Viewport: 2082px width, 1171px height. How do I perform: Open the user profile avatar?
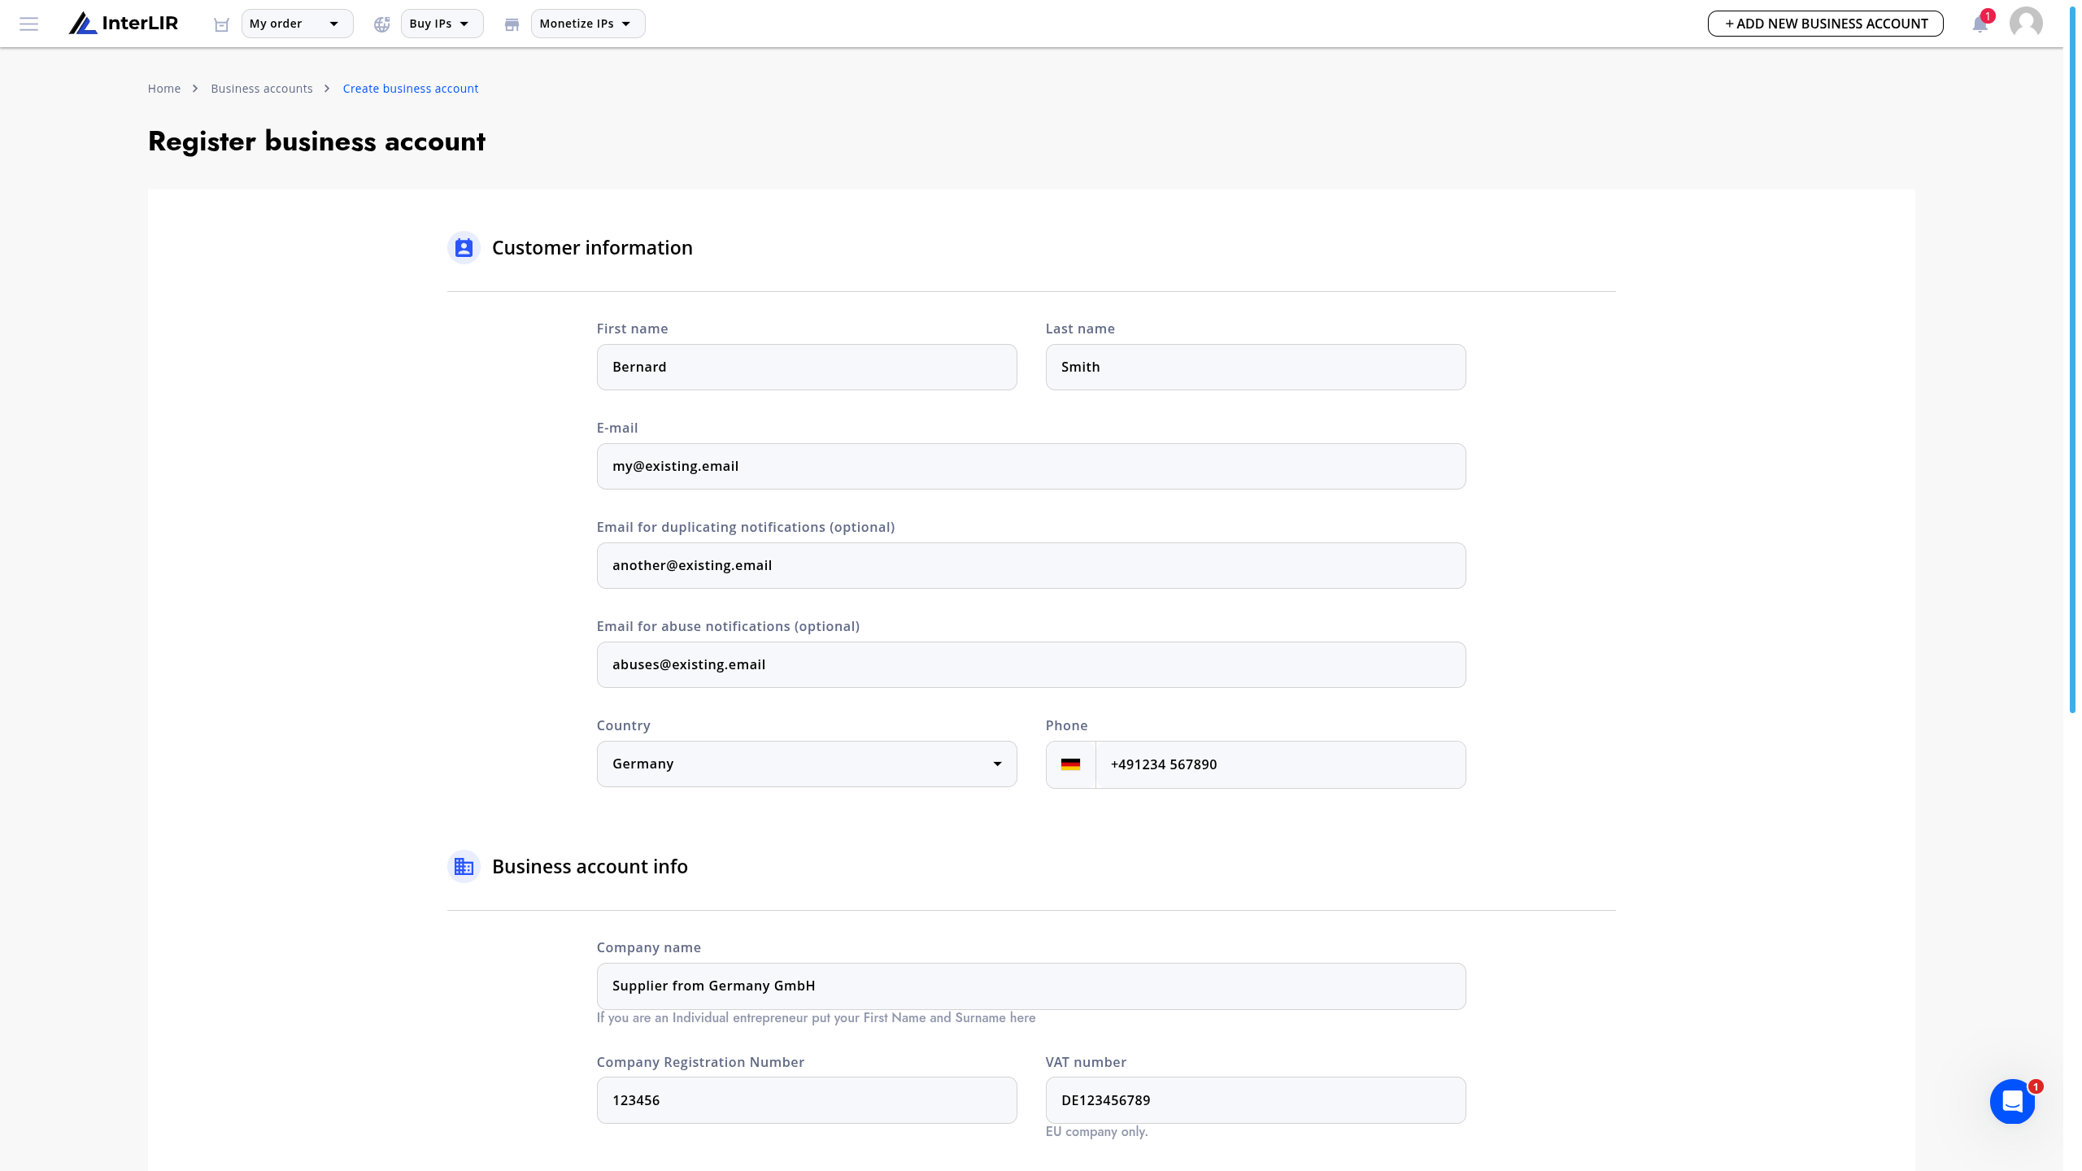(x=2026, y=23)
